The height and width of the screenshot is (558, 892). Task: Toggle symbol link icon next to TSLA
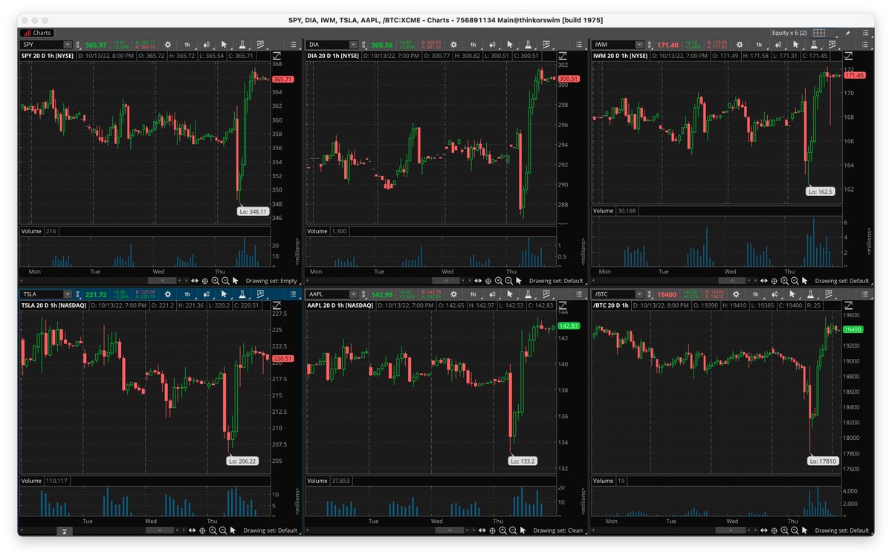pos(77,294)
